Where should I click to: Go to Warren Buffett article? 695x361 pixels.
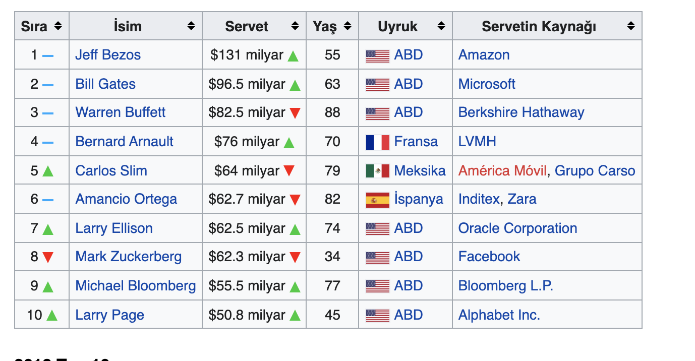tap(120, 112)
